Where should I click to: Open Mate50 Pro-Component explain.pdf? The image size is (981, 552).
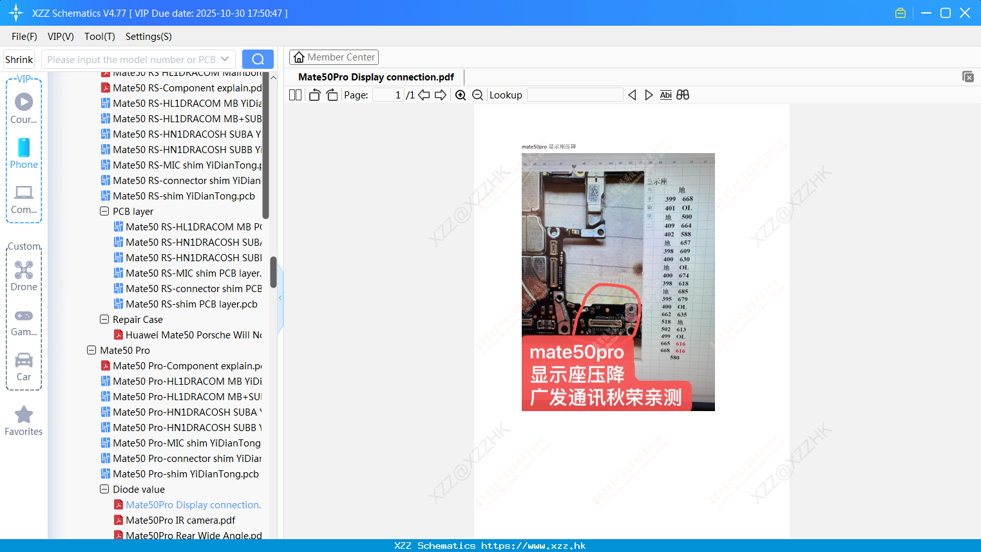[181, 365]
